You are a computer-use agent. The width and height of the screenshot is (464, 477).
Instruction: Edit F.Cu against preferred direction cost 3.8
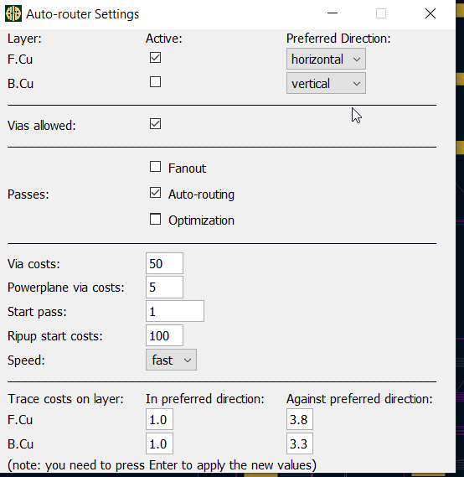pyautogui.click(x=300, y=419)
